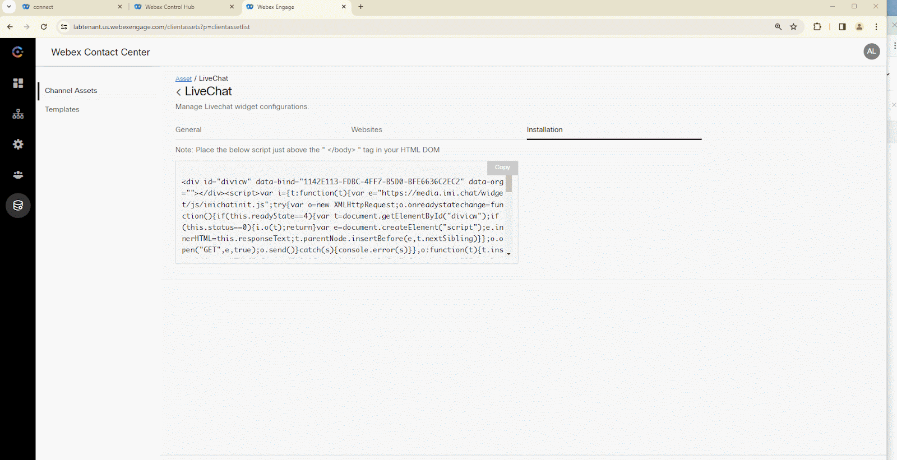Image resolution: width=897 pixels, height=460 pixels.
Task: Click the script box scroll down arrow
Action: pyautogui.click(x=508, y=254)
